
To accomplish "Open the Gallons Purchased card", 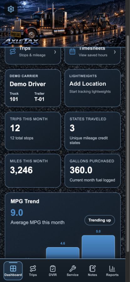I will 92,171.
